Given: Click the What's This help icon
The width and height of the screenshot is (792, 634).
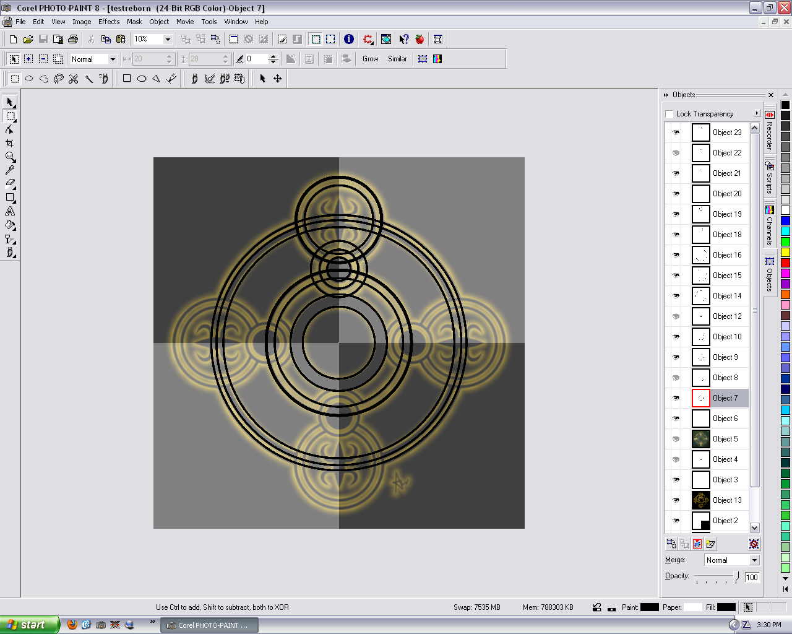Looking at the screenshot, I should point(403,39).
